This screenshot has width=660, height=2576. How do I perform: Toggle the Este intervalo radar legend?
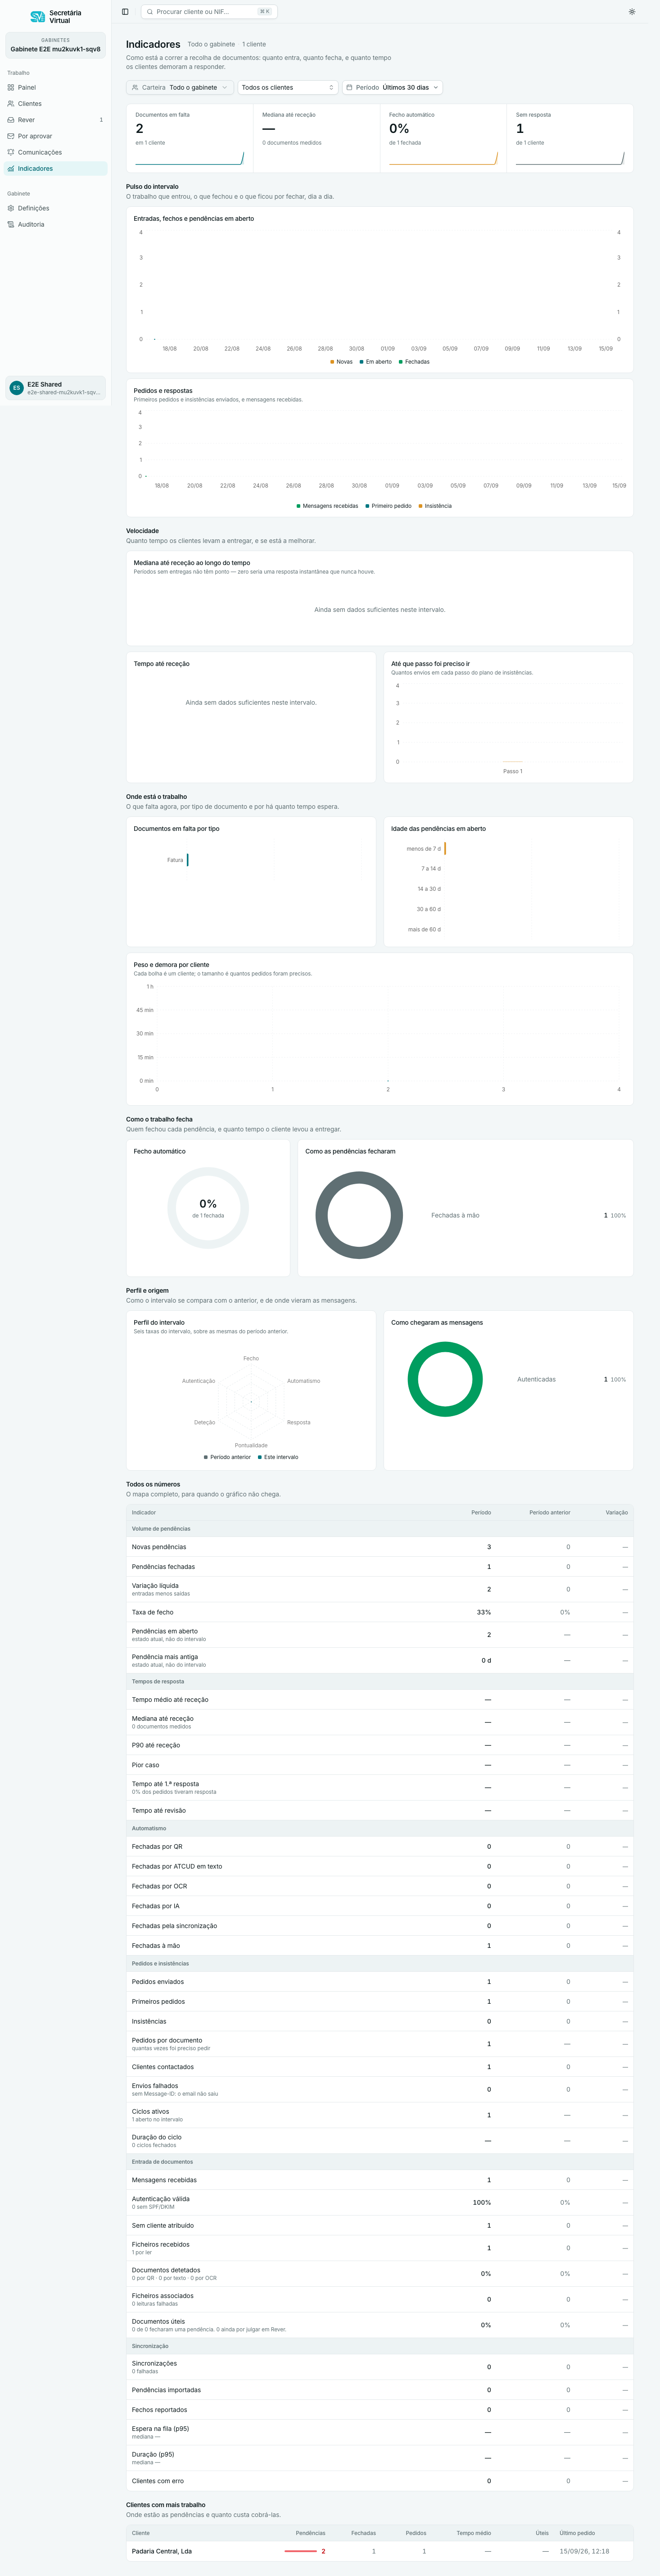[279, 1457]
